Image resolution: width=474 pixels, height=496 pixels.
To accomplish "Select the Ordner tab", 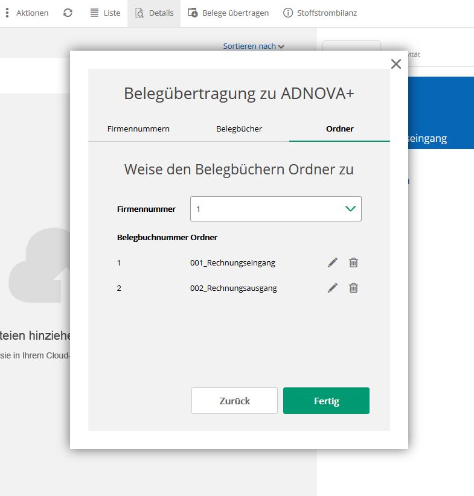I will click(340, 129).
